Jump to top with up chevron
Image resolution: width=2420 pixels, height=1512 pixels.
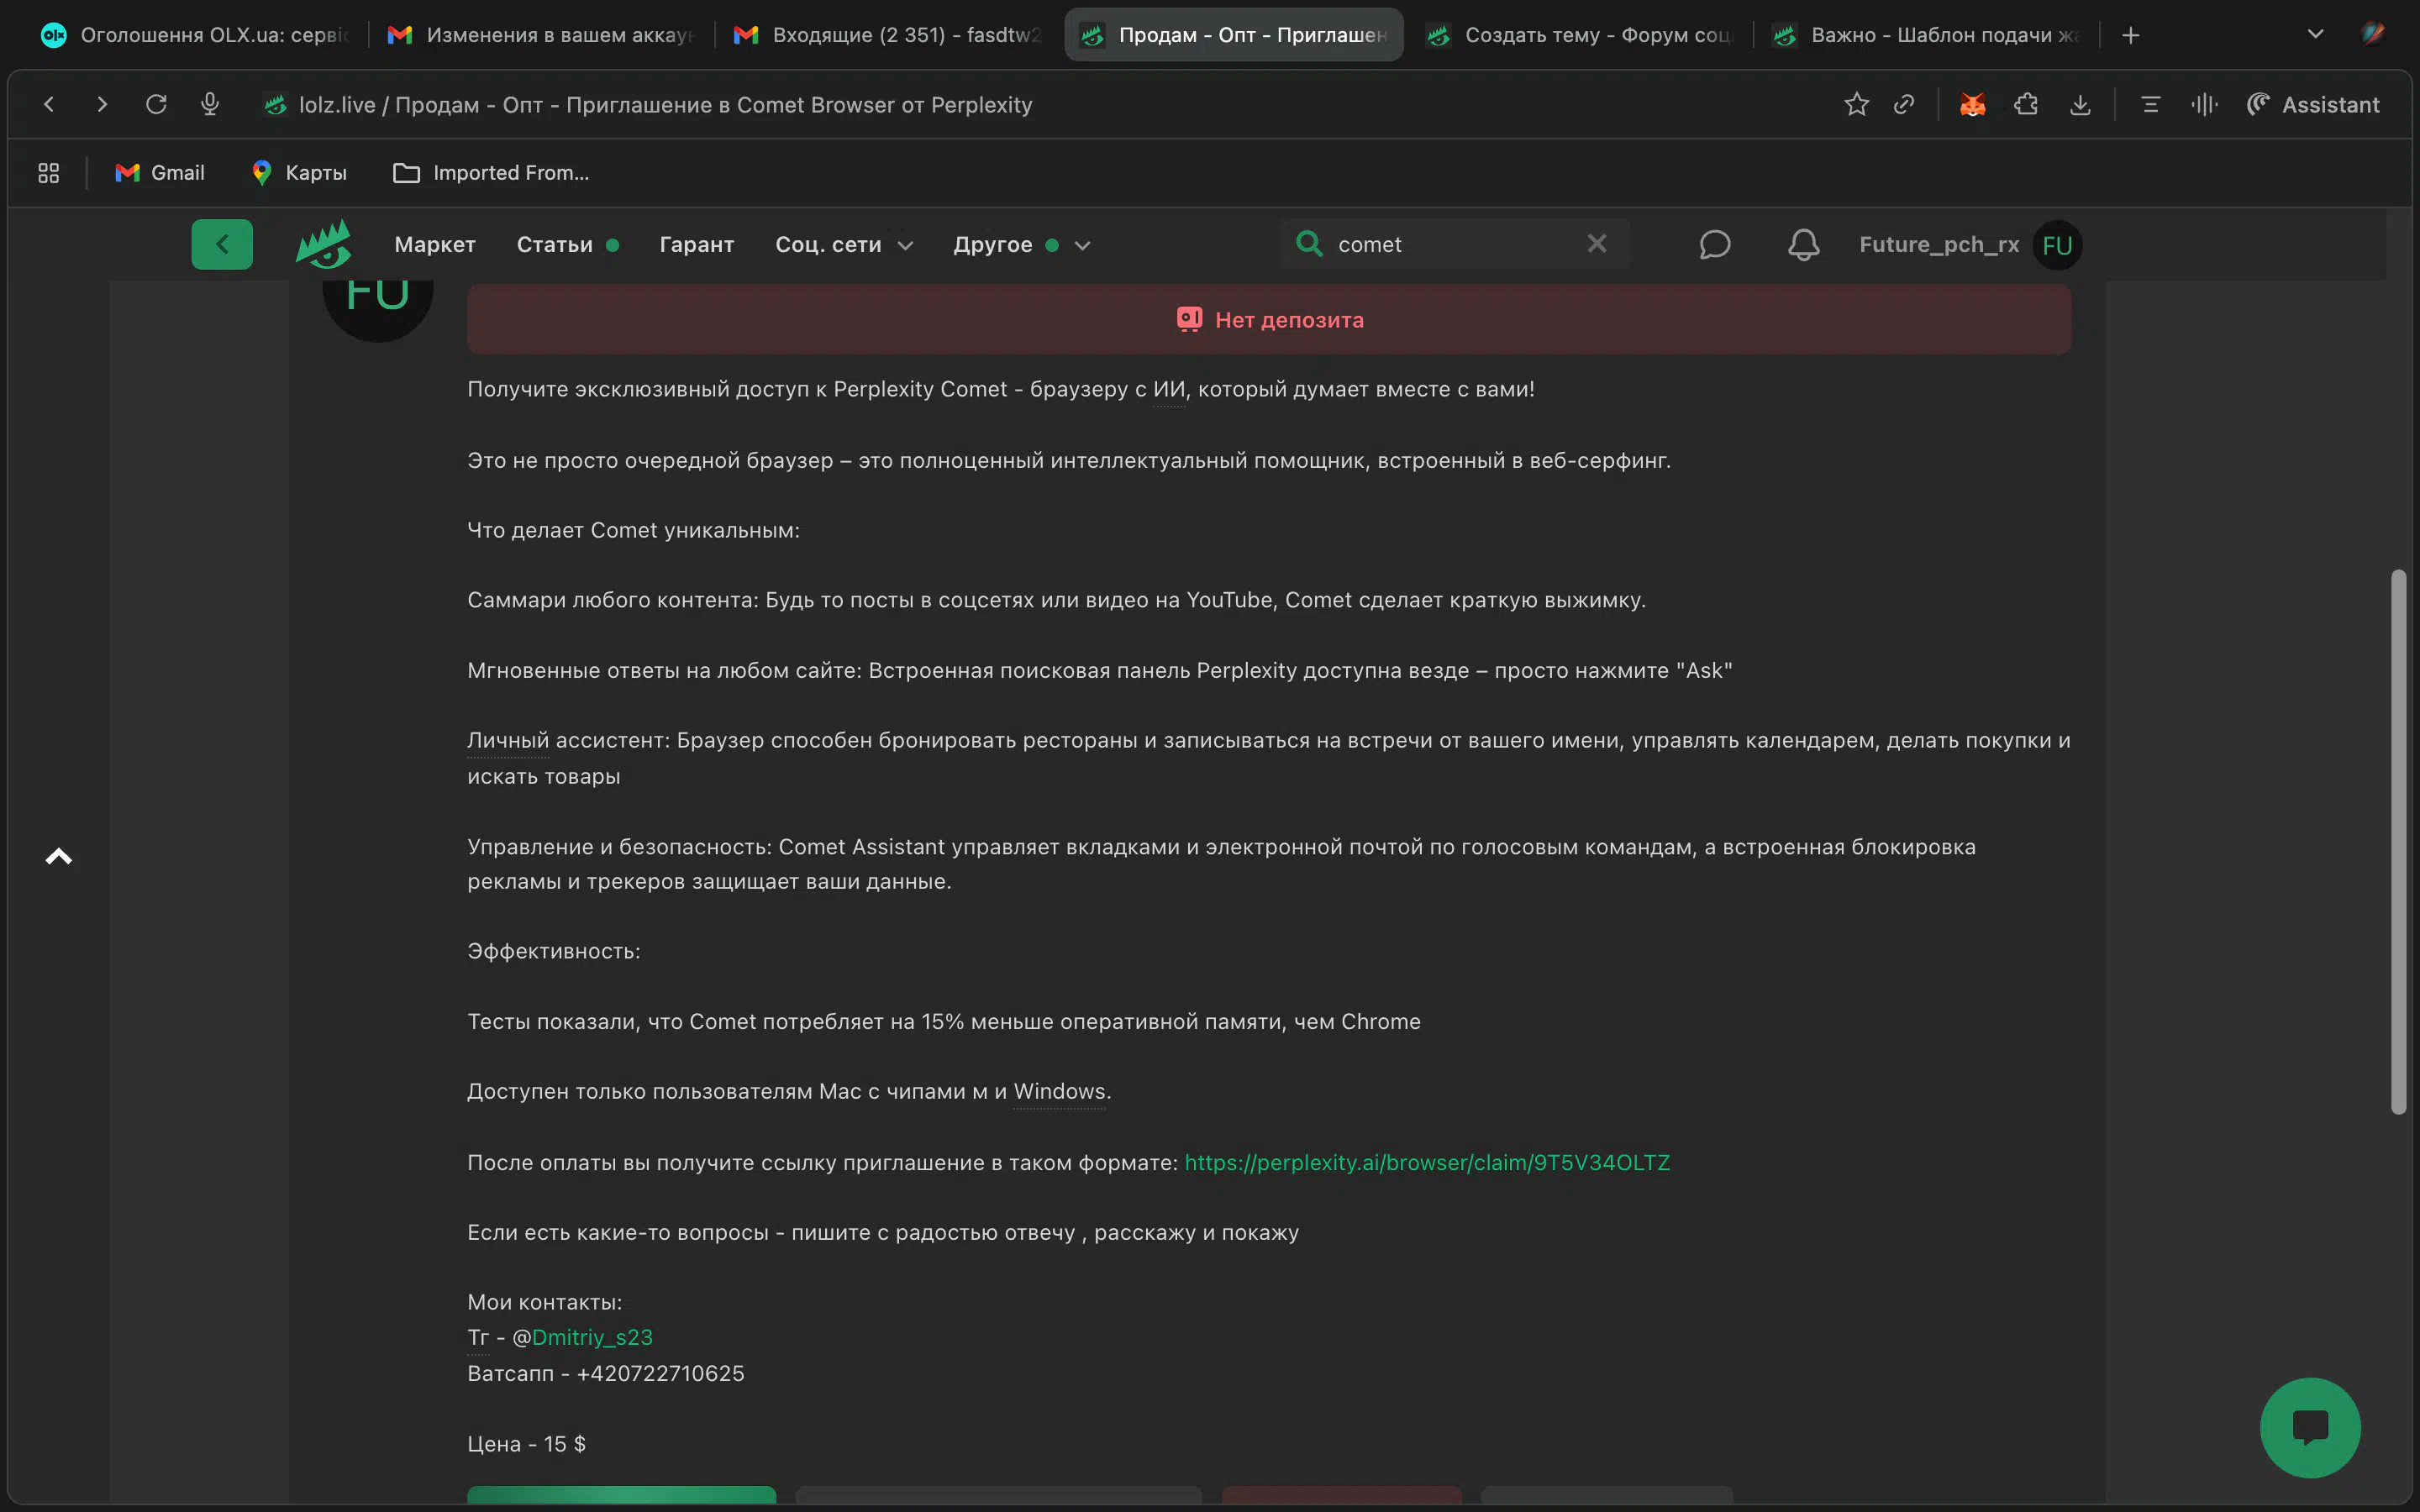[x=59, y=856]
